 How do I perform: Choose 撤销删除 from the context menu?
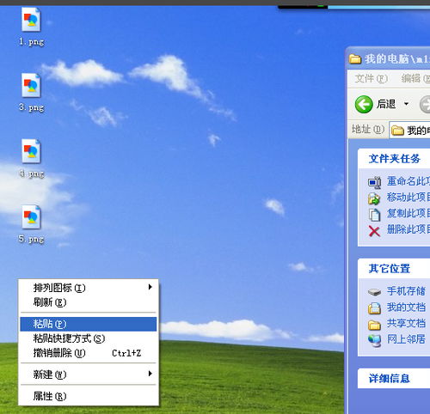coord(89,353)
